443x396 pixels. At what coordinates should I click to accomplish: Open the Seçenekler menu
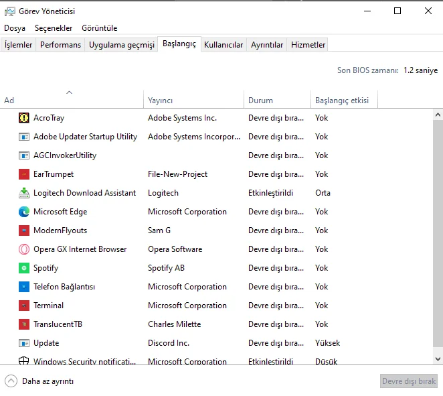[54, 28]
